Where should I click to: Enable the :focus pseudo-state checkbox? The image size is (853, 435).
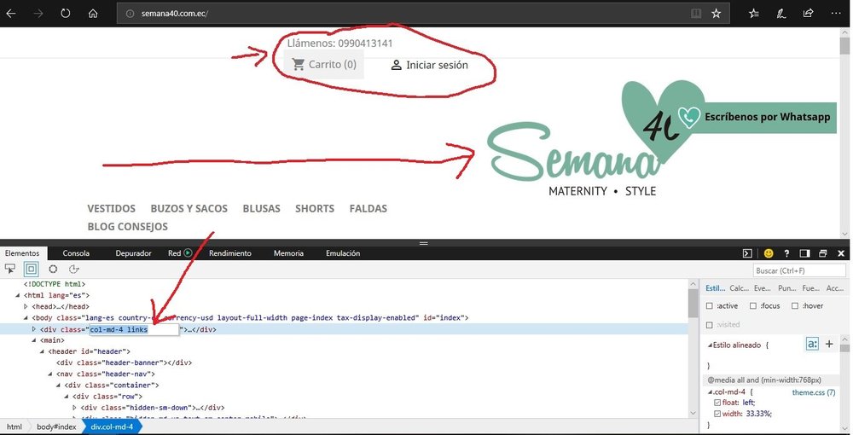pos(753,306)
